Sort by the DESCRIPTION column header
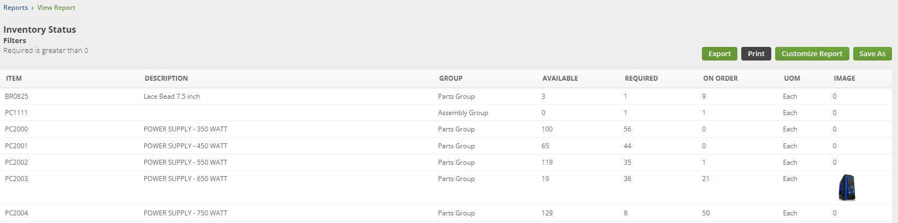 tap(166, 79)
